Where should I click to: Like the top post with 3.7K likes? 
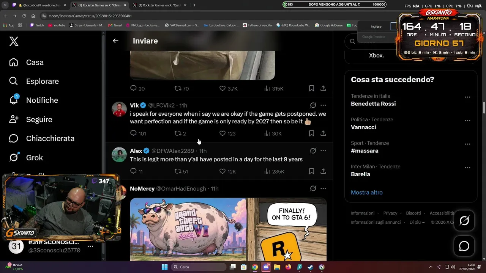(222, 88)
